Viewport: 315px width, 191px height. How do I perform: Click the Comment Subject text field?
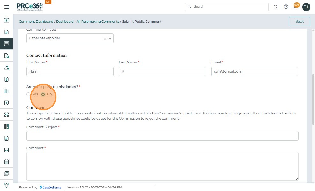point(162,136)
